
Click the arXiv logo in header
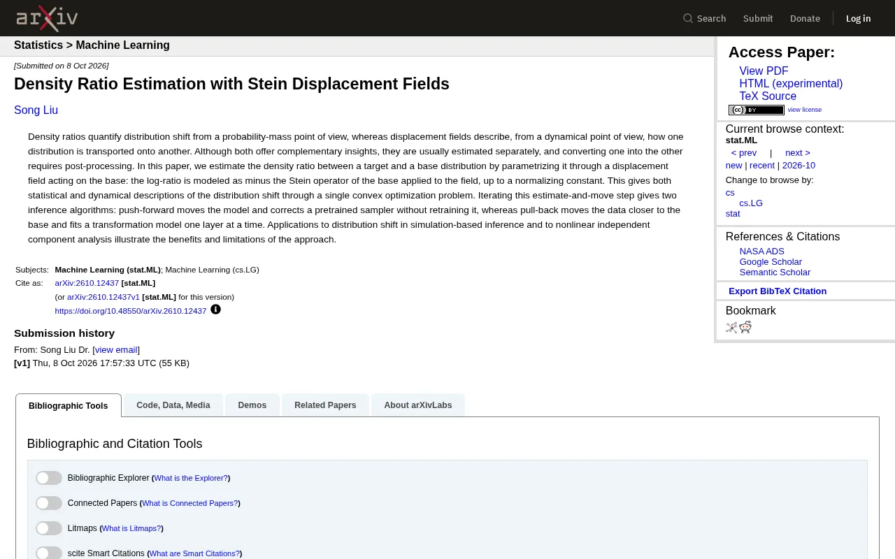(x=47, y=18)
